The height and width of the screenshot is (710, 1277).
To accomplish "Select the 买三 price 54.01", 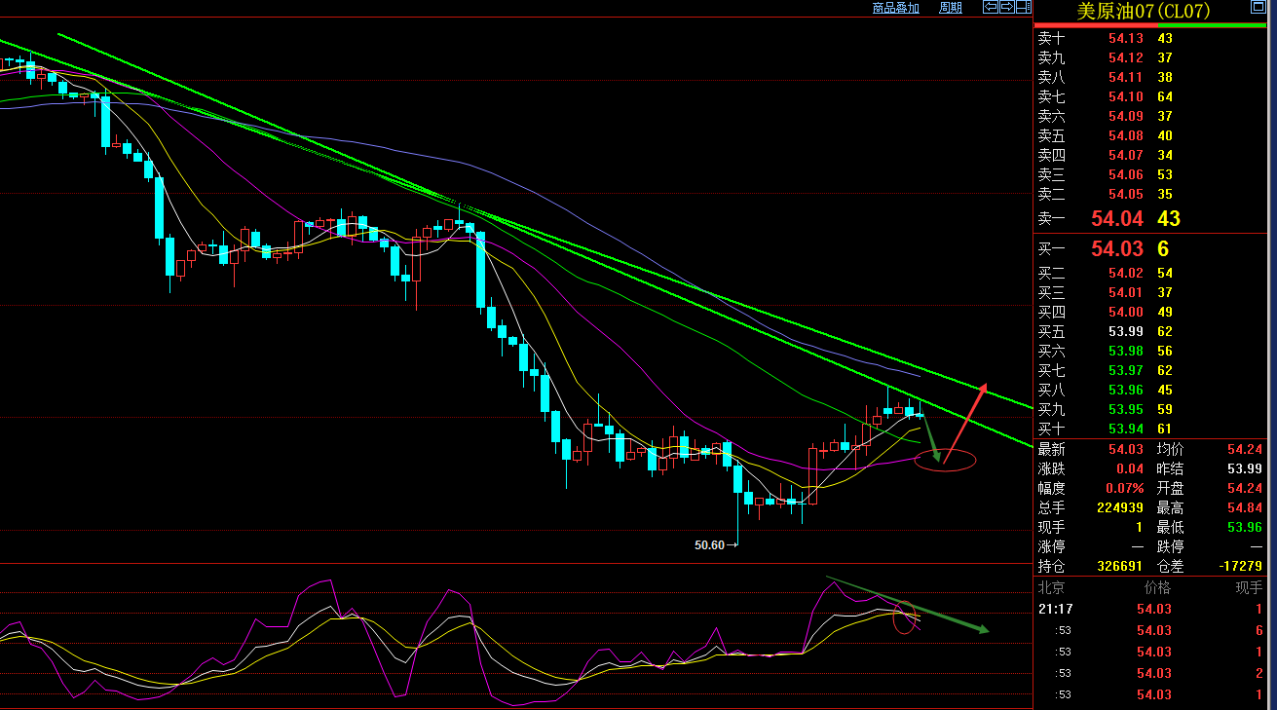I will tap(1126, 292).
